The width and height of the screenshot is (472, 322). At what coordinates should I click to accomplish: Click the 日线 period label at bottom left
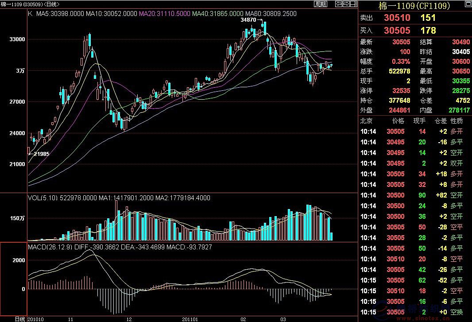click(19, 319)
